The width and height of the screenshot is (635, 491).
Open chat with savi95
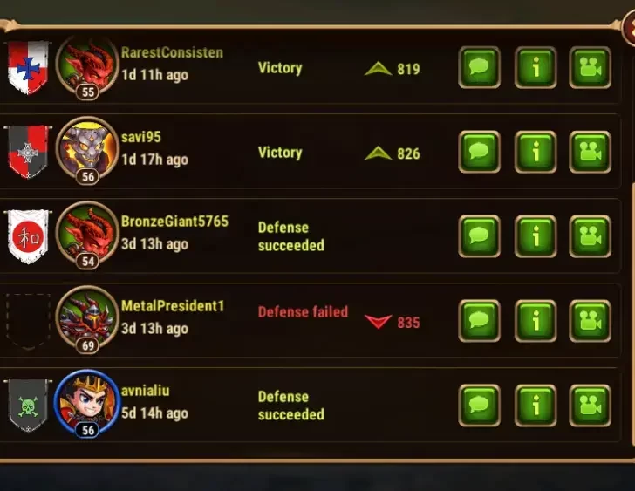479,152
